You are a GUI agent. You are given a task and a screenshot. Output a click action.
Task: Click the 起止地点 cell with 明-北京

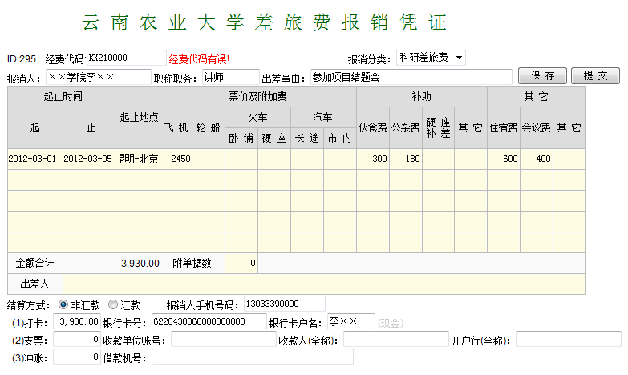point(140,159)
